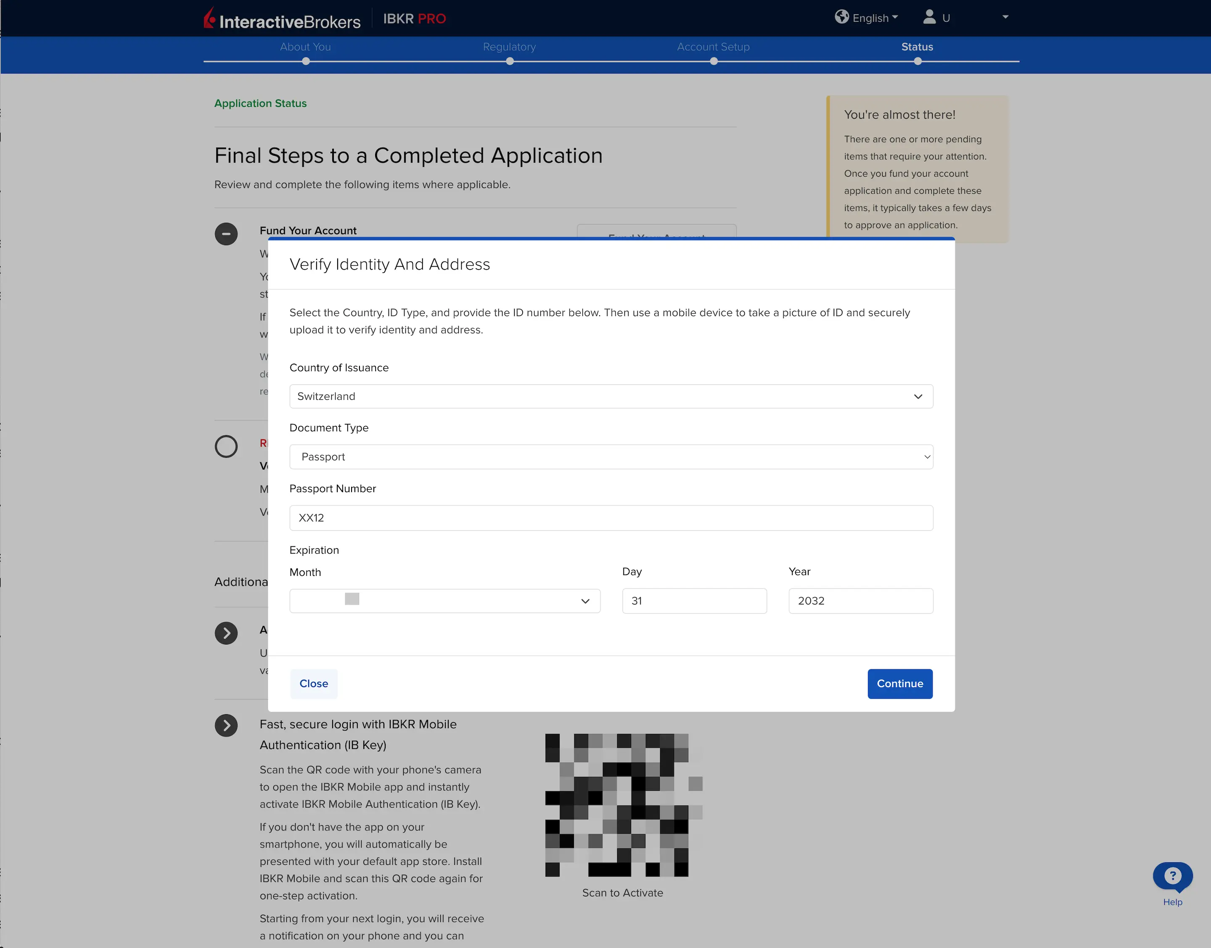This screenshot has height=948, width=1211.
Task: Select the circle radio beside the red pending item
Action: pos(226,446)
